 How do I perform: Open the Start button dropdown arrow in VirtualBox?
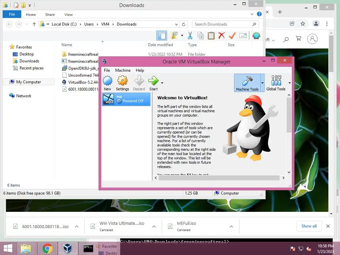(x=162, y=83)
